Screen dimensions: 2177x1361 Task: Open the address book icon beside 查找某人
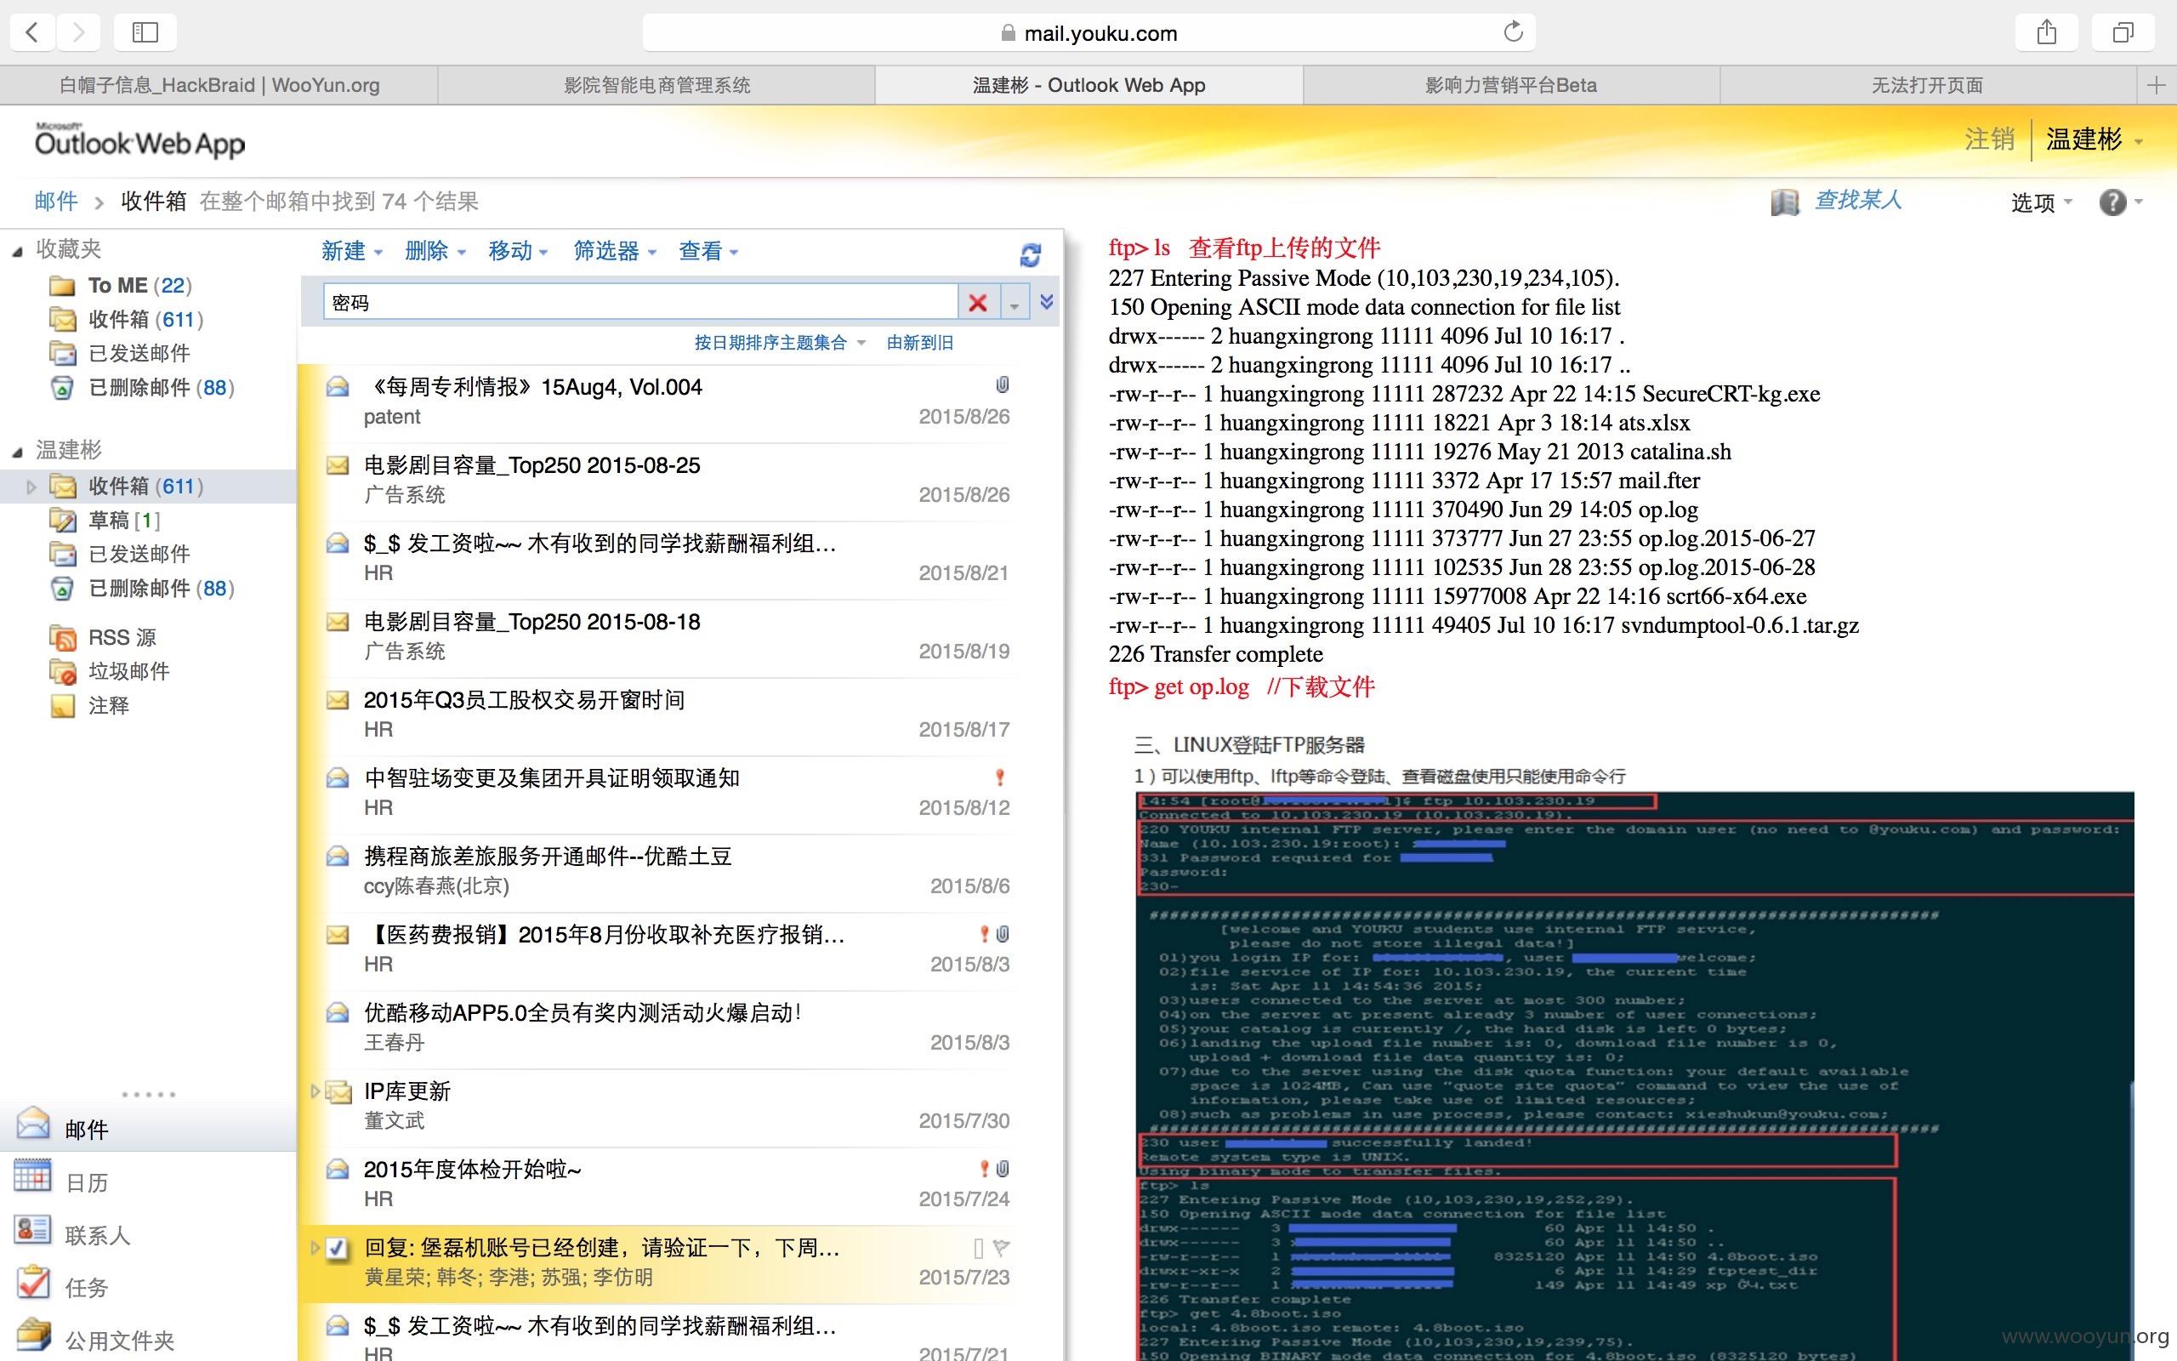1785,202
